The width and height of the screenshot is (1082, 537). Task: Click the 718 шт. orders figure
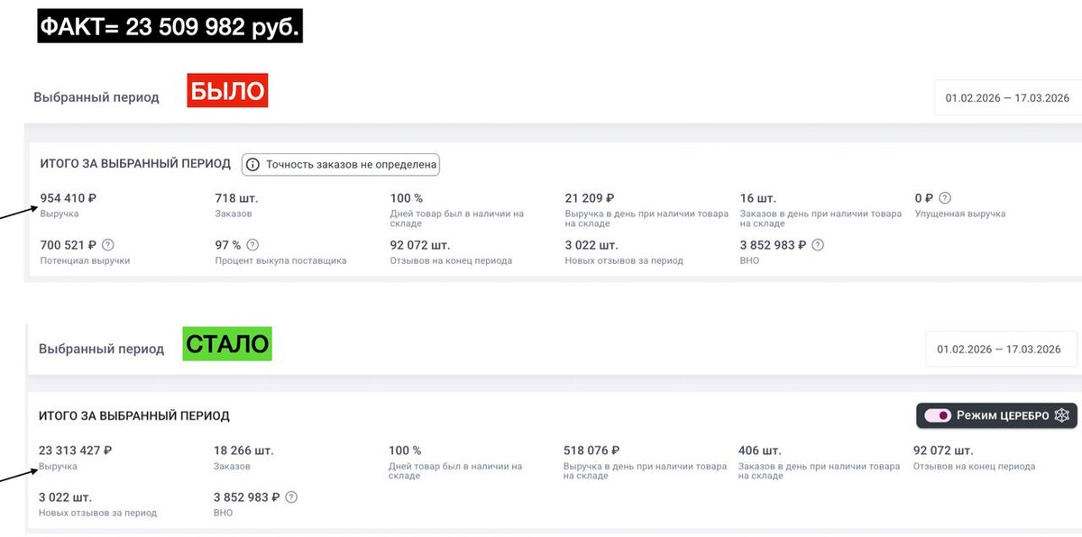(x=236, y=198)
